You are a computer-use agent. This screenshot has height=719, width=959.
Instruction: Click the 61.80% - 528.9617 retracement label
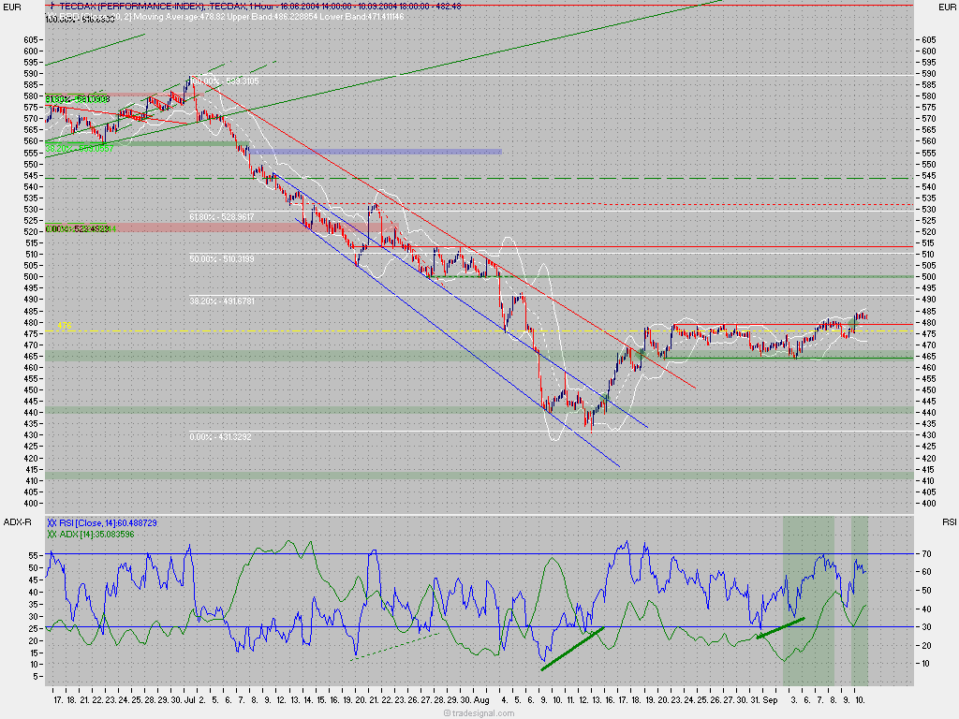[220, 217]
